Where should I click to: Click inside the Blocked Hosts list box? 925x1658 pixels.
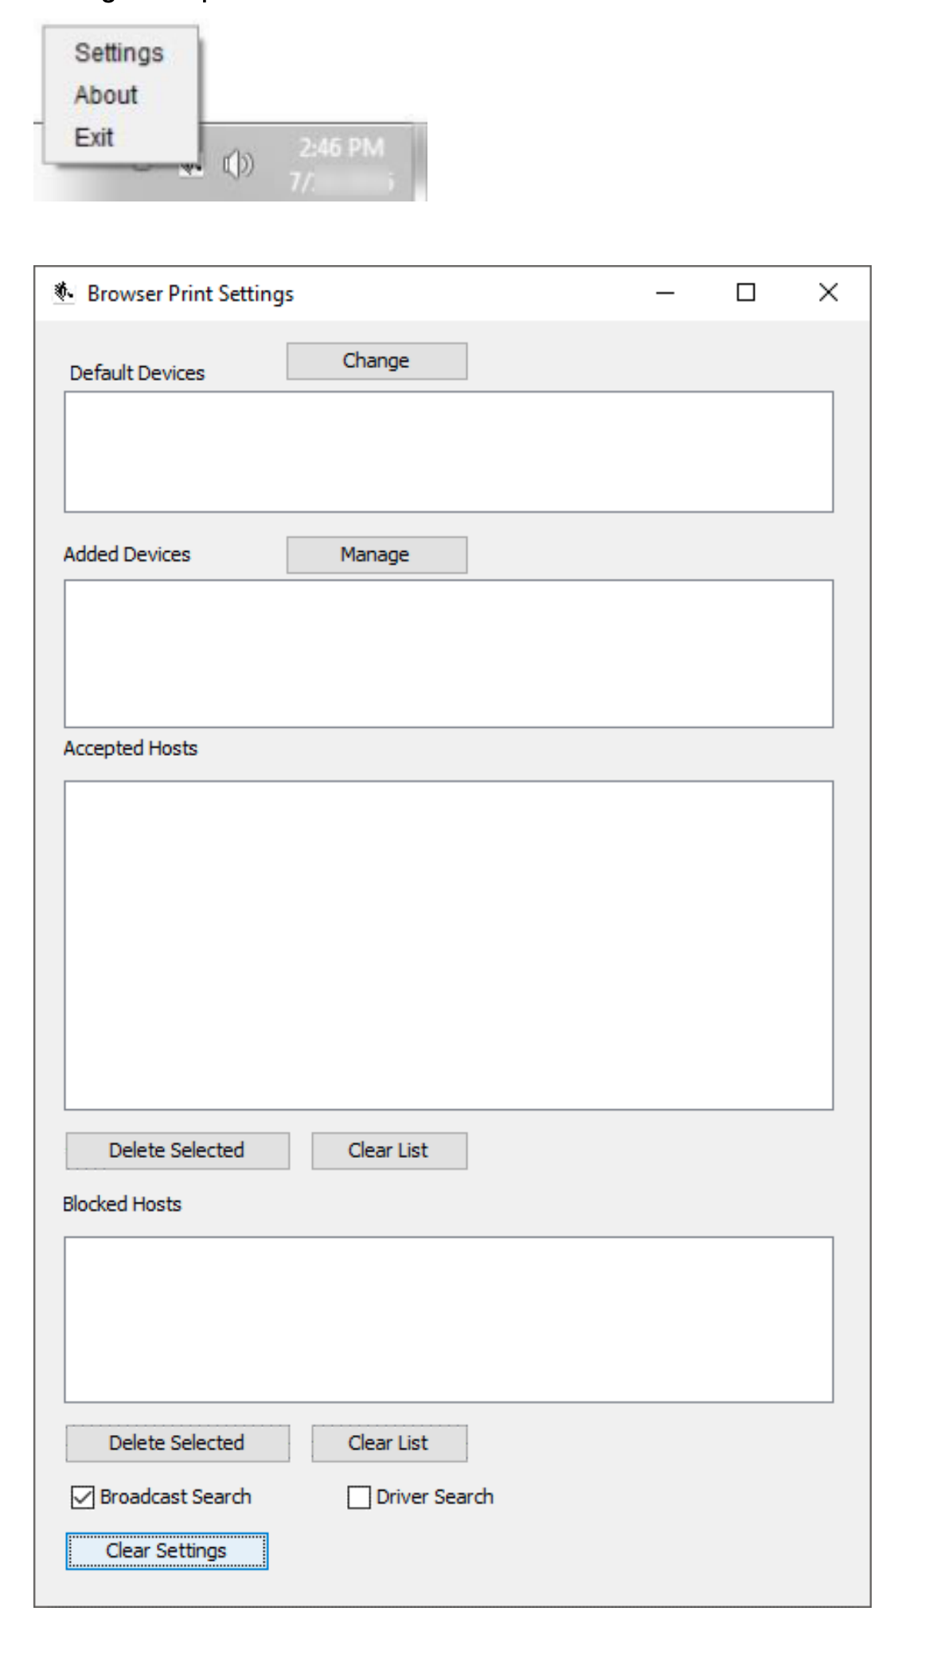coord(448,1319)
